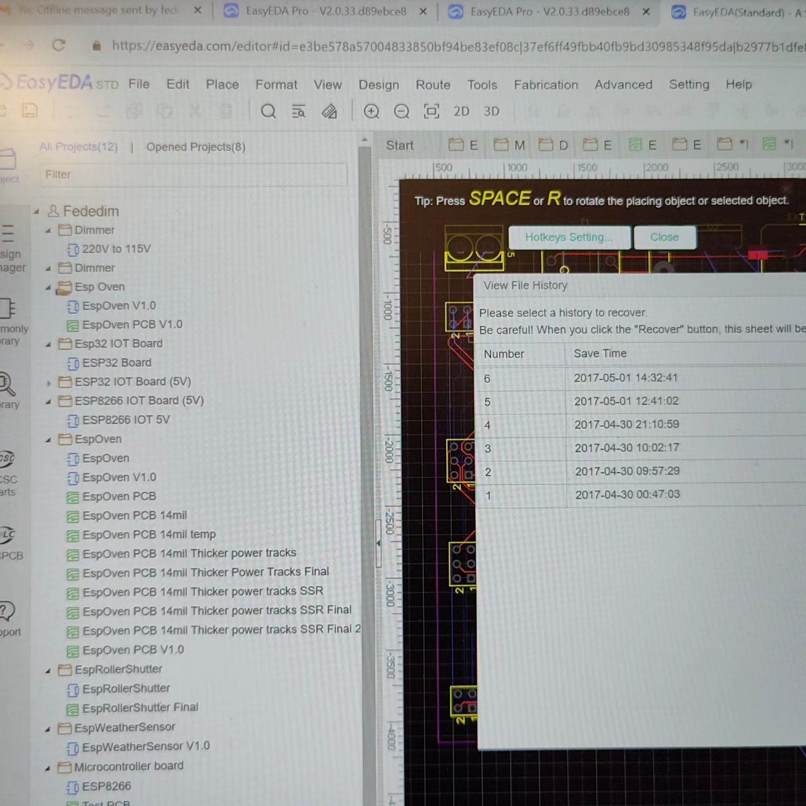Switch to the M document tab
The height and width of the screenshot is (806, 806).
[x=509, y=146]
